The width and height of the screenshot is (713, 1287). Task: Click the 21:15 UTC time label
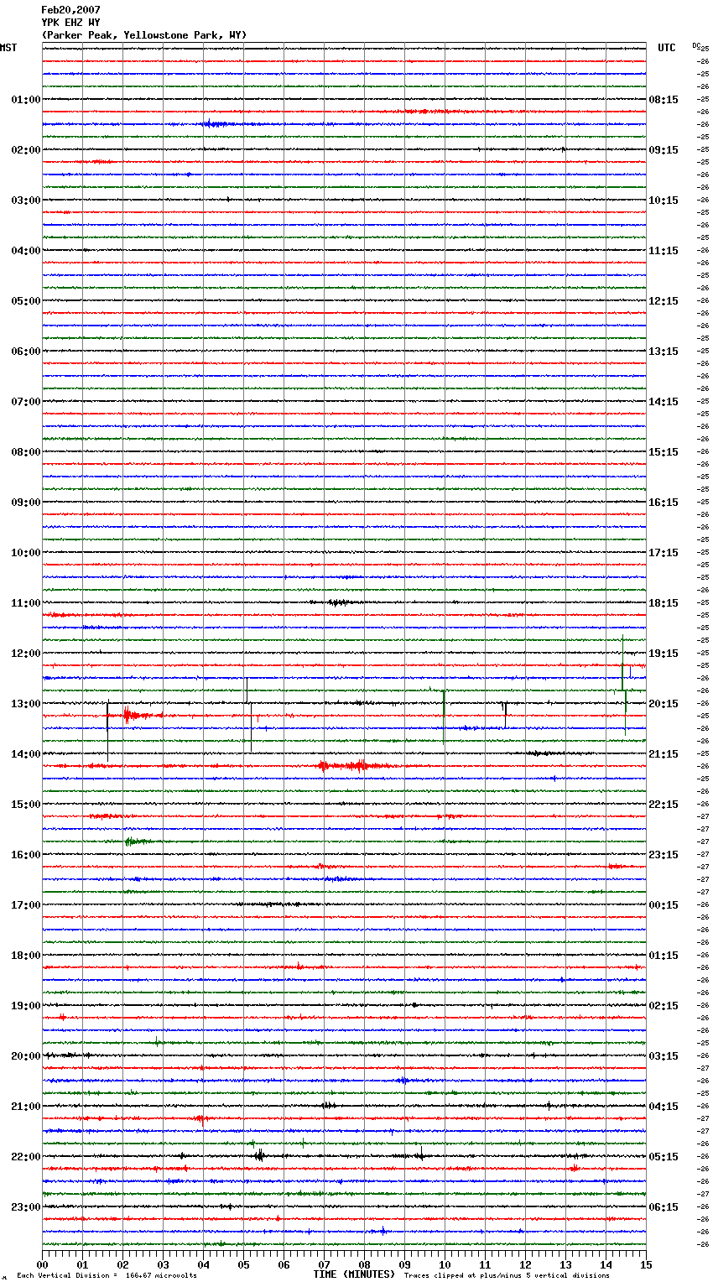(664, 754)
